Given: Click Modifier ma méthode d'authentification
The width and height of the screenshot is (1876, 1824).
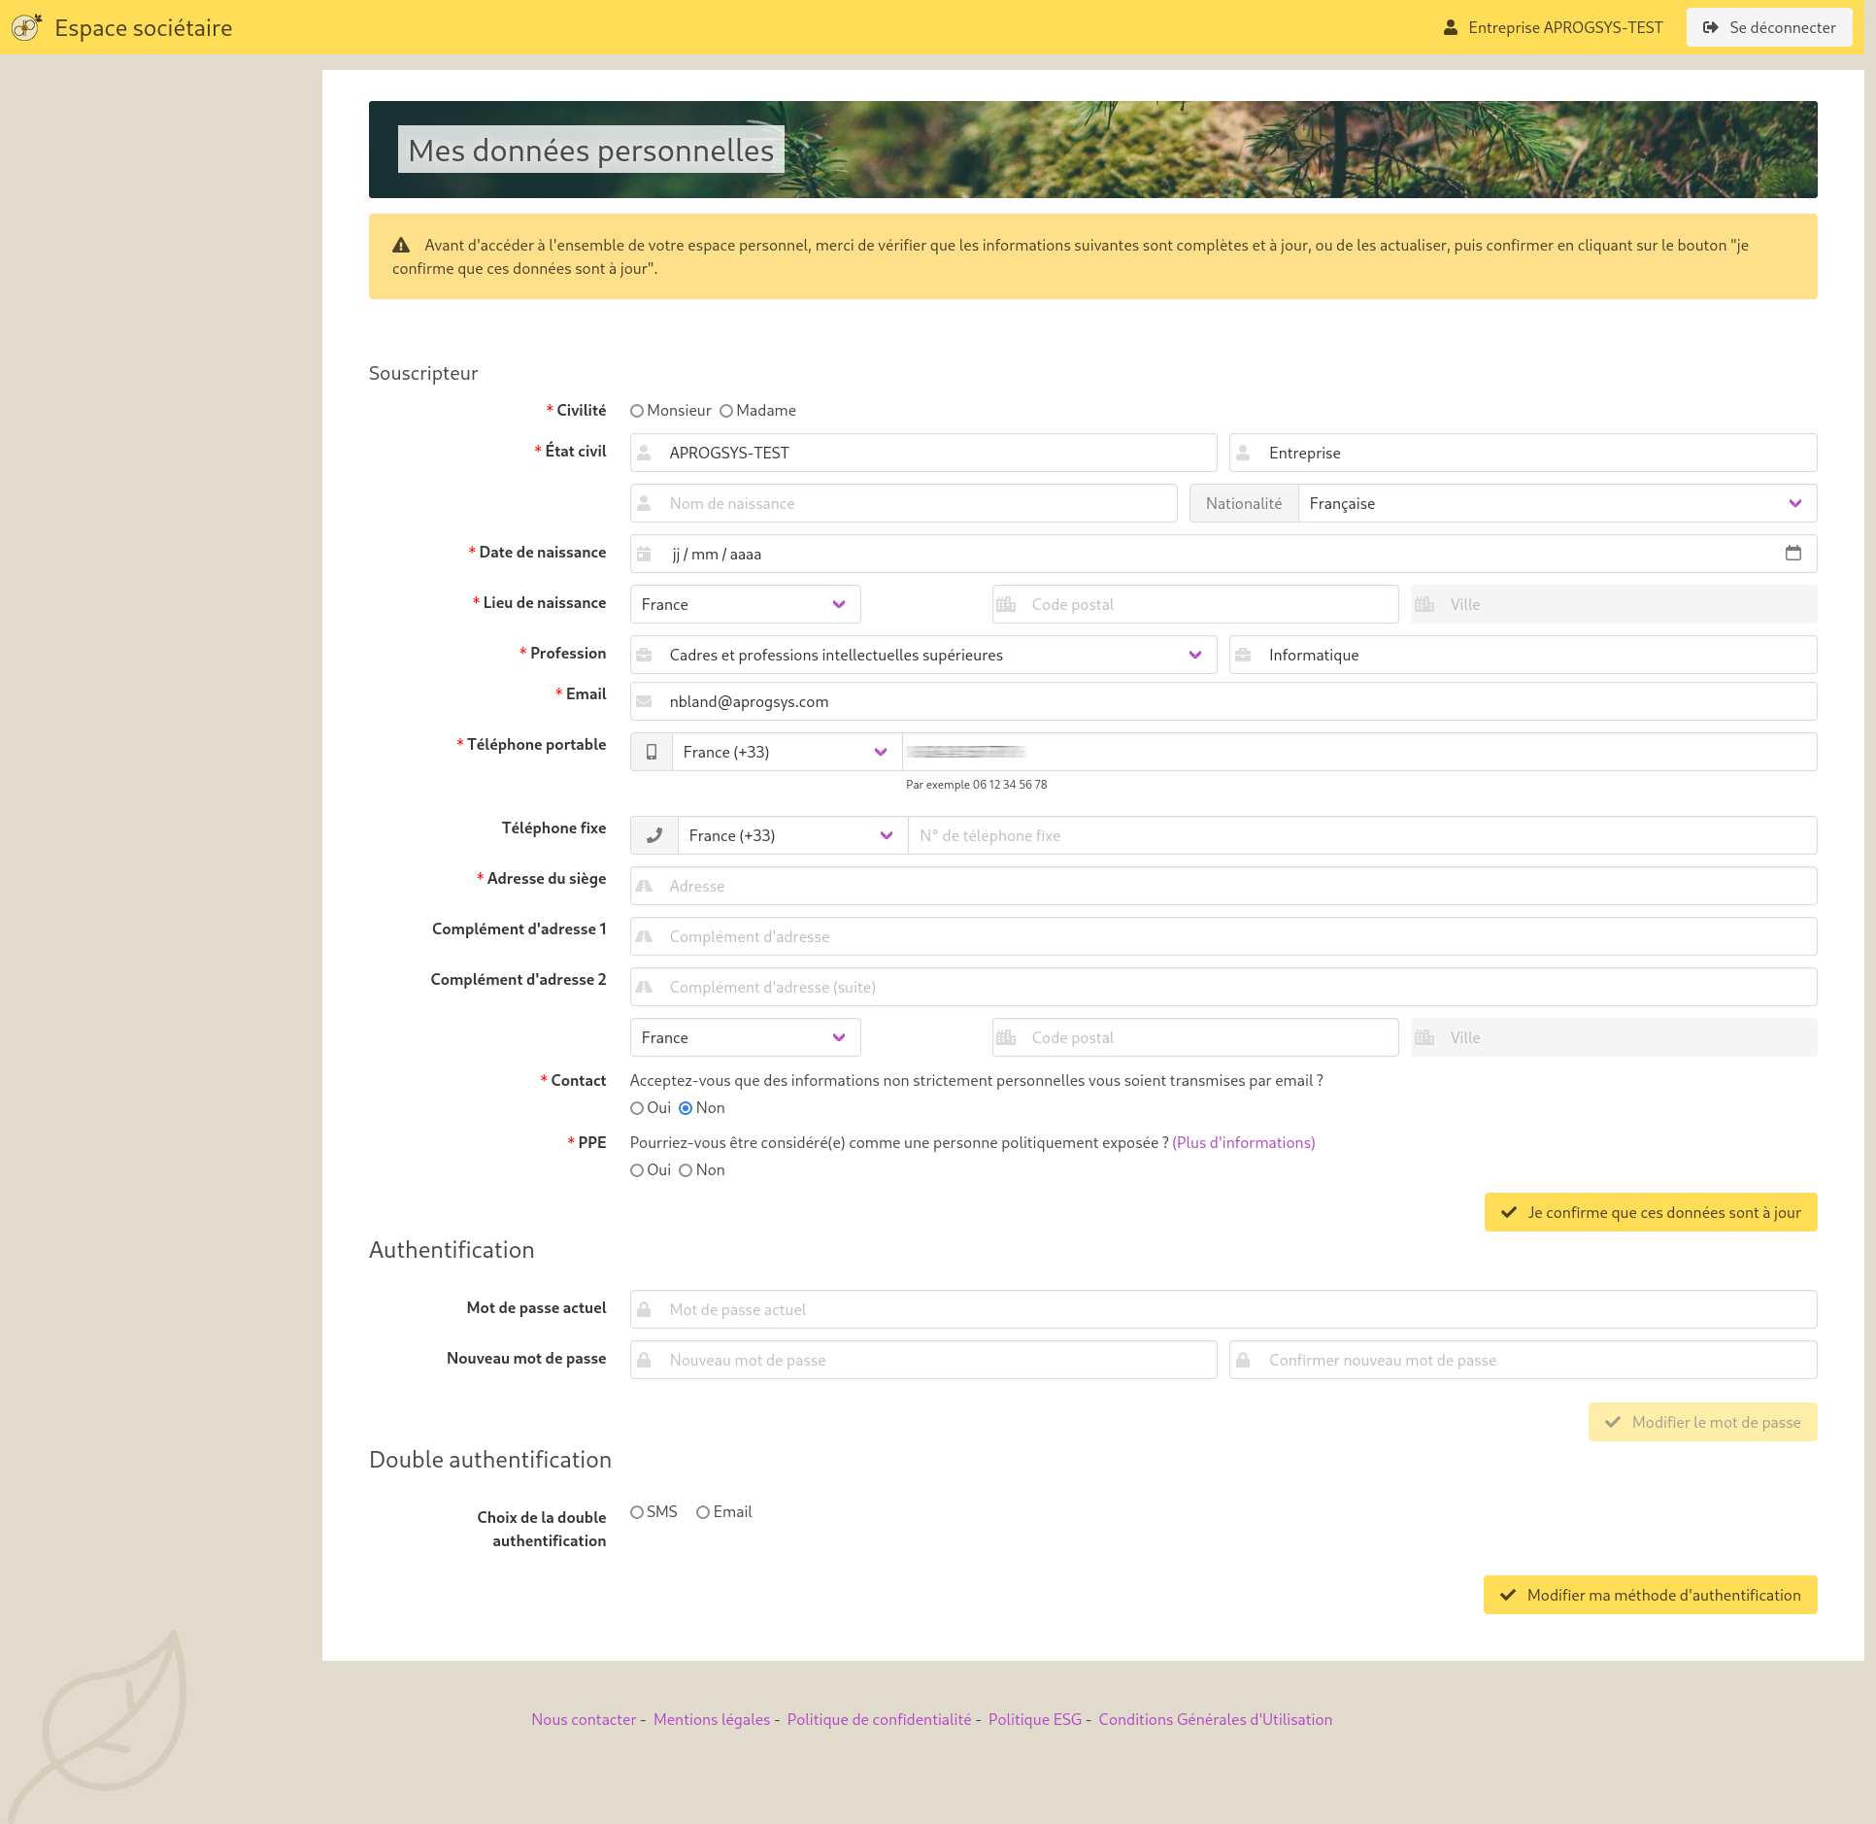Looking at the screenshot, I should tap(1650, 1595).
